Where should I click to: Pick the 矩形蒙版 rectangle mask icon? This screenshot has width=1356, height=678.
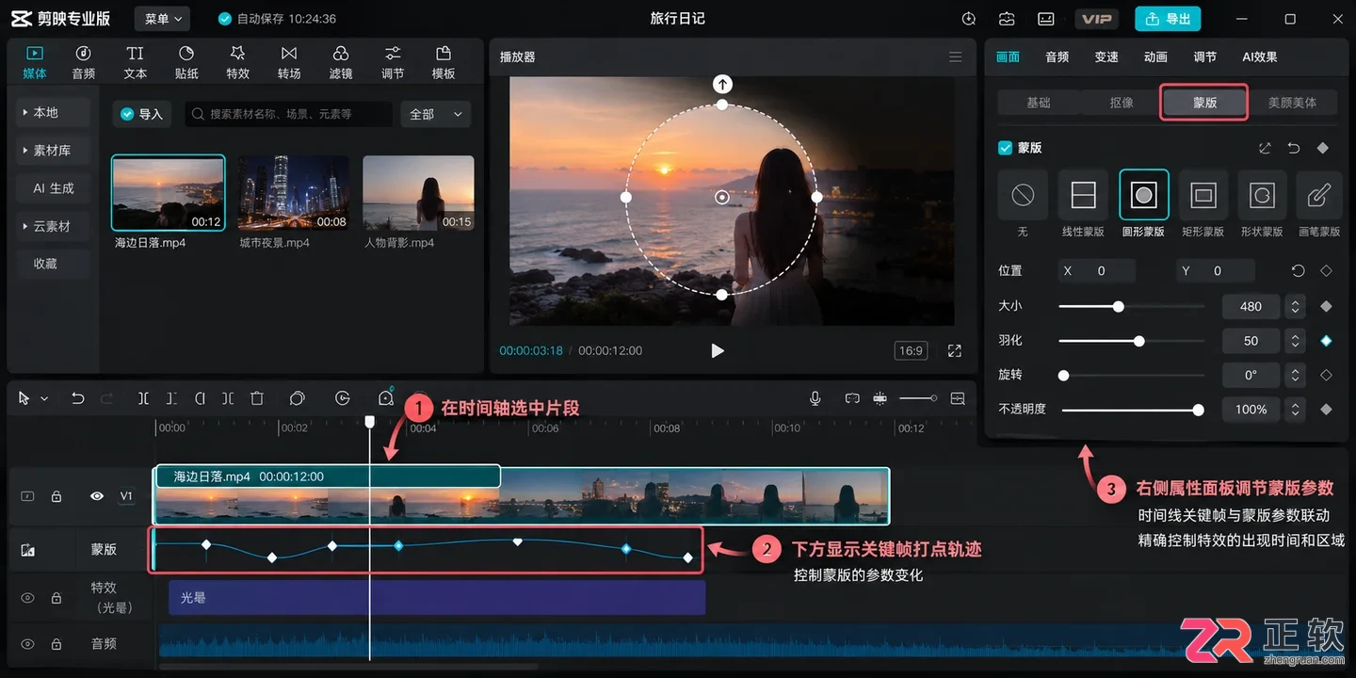coord(1203,195)
